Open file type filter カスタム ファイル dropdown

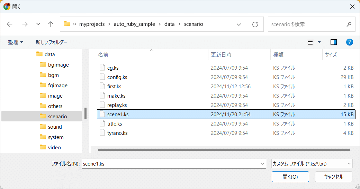click(x=312, y=164)
